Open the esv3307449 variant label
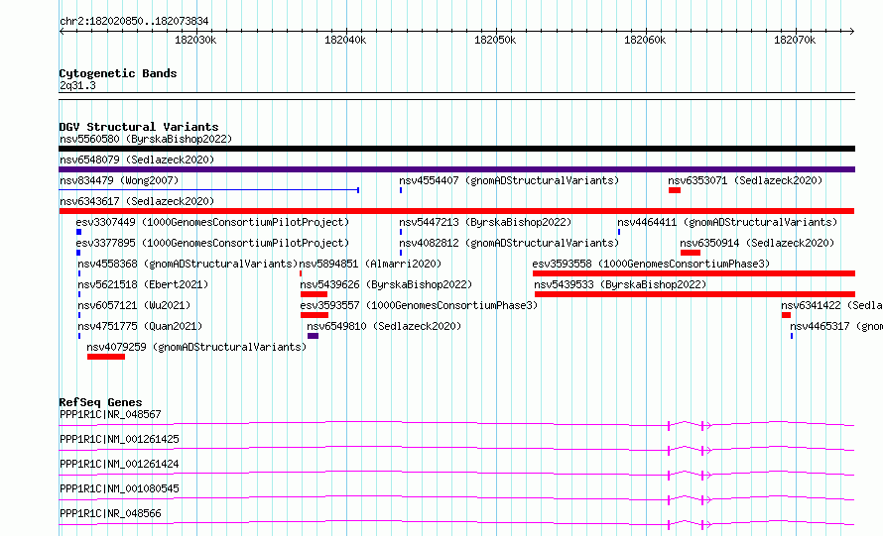The image size is (883, 536). click(212, 222)
